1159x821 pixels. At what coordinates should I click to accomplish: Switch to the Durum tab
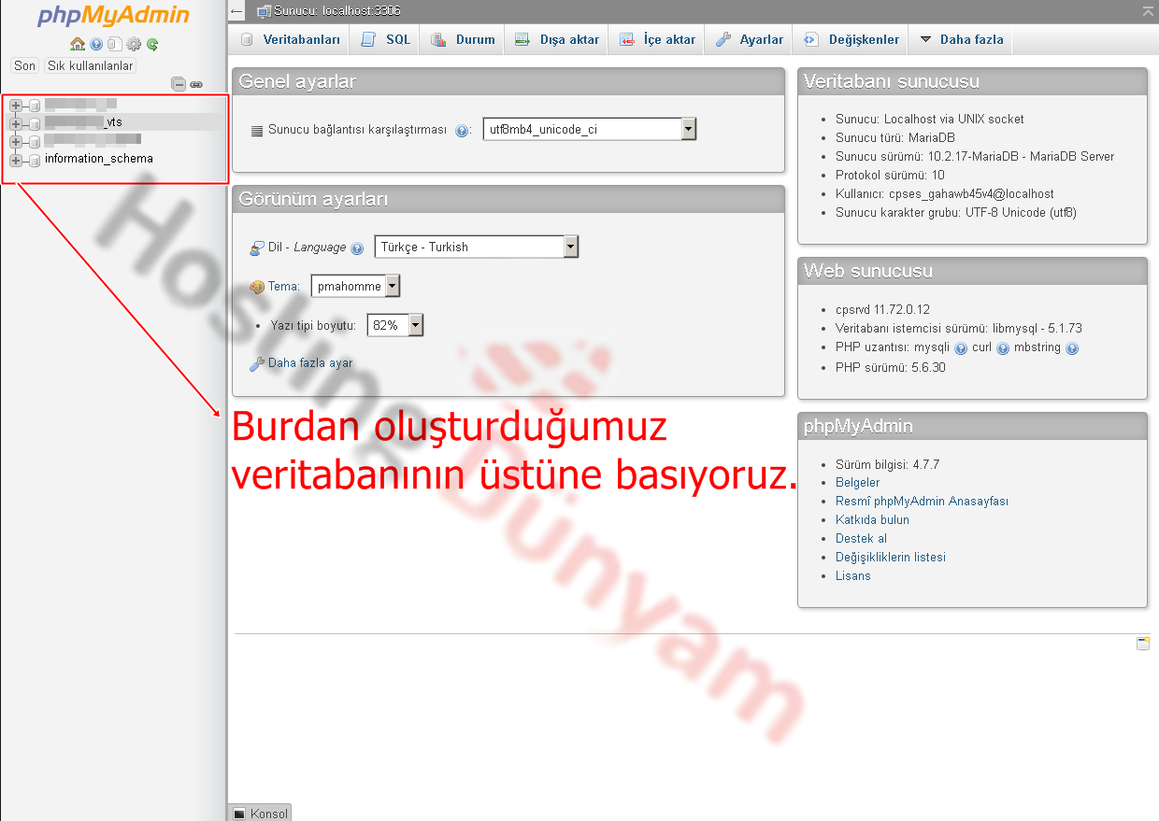pyautogui.click(x=463, y=39)
